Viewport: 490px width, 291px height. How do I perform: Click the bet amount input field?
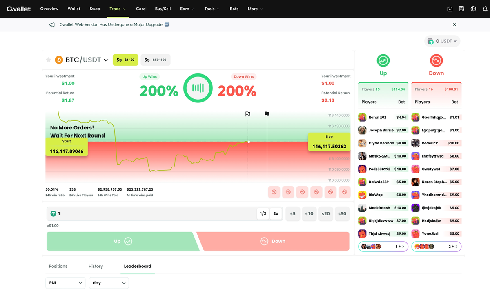pyautogui.click(x=152, y=213)
